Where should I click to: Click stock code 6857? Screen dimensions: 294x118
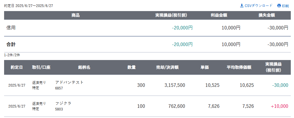click(x=59, y=88)
